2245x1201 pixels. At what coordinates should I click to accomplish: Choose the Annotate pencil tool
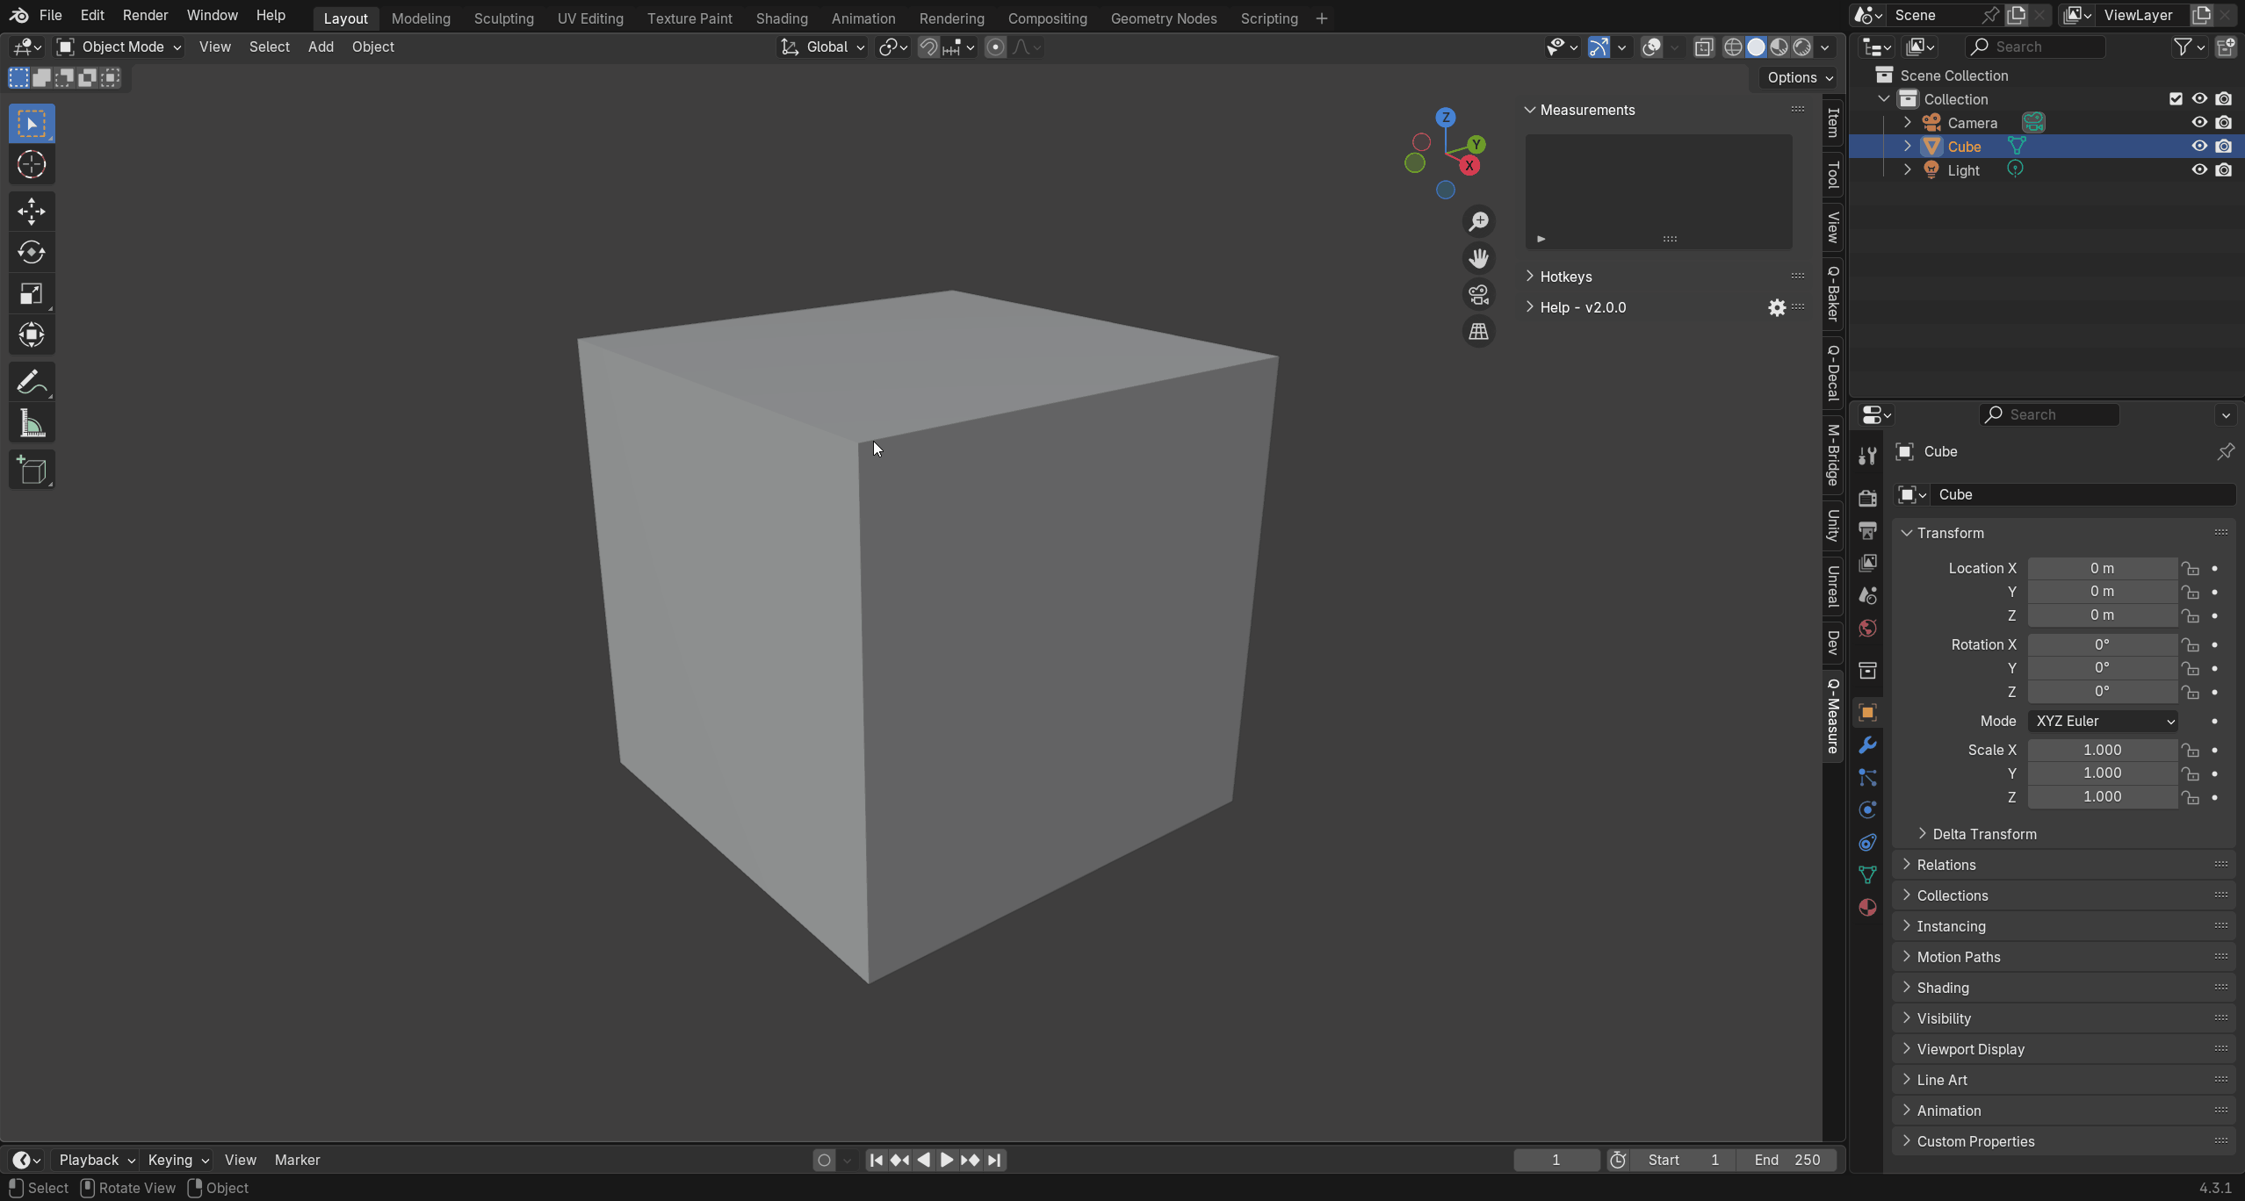click(32, 383)
